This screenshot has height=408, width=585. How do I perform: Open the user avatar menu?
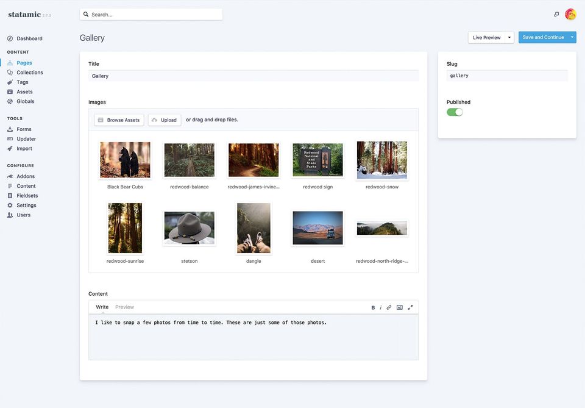coord(570,14)
